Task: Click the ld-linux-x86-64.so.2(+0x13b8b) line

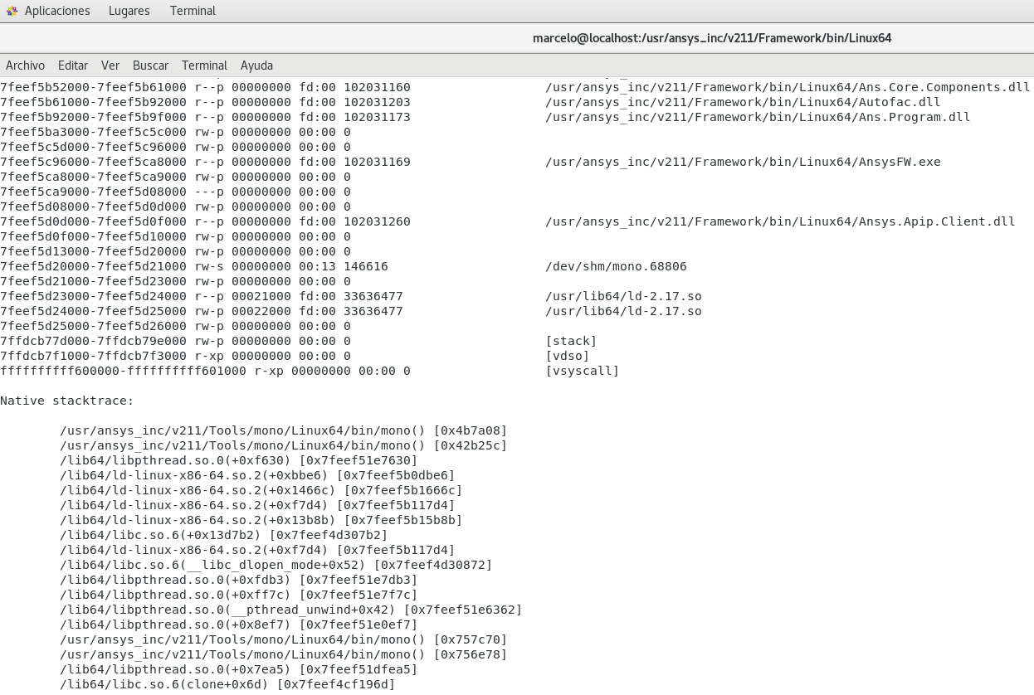Action: pos(261,520)
